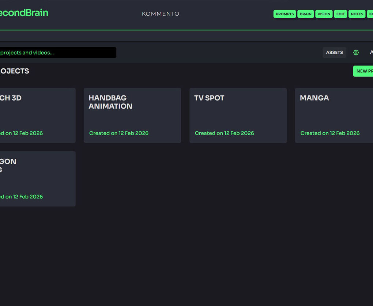The width and height of the screenshot is (373, 306).
Task: Click the creation date under TV SPOT
Action: (x=224, y=133)
